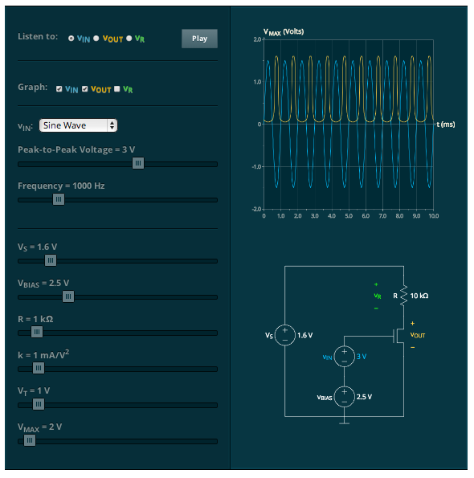The width and height of the screenshot is (474, 478).
Task: Click the MOSFET transistor symbol in circuit
Action: point(398,336)
